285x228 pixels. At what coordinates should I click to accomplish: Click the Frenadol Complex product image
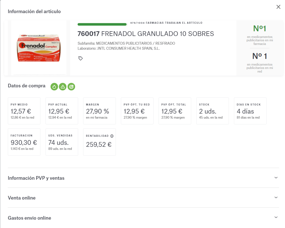click(39, 48)
